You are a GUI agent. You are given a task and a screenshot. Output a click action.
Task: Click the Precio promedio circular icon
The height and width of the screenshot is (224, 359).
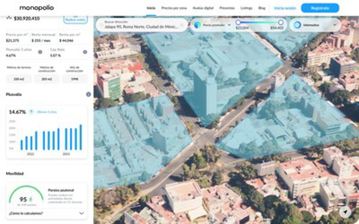click(x=197, y=25)
